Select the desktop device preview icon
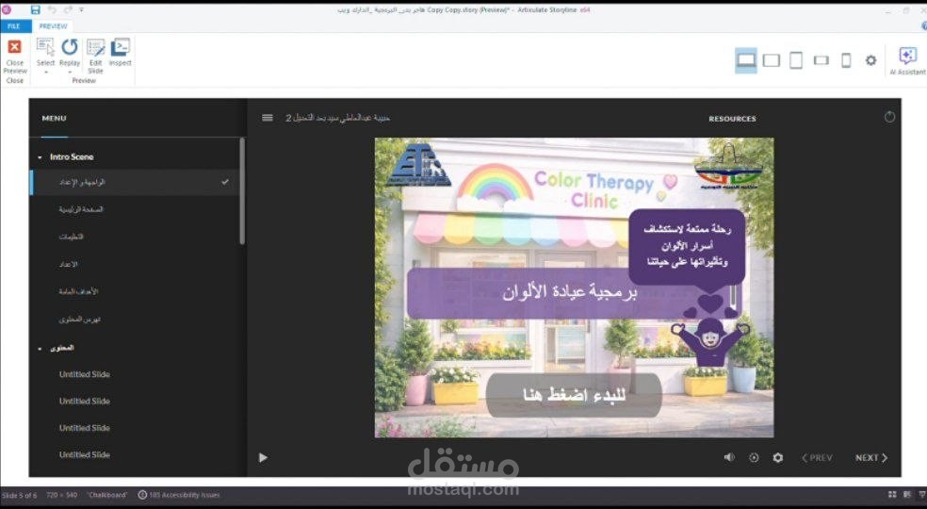The height and width of the screenshot is (509, 927). [x=746, y=59]
